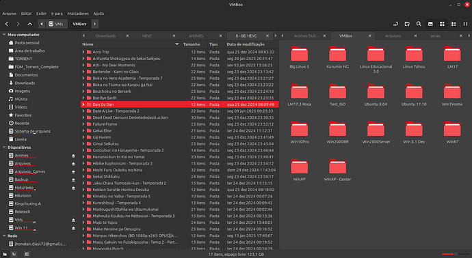Go up to the parent folder
The width and height of the screenshot is (472, 258).
point(29,24)
